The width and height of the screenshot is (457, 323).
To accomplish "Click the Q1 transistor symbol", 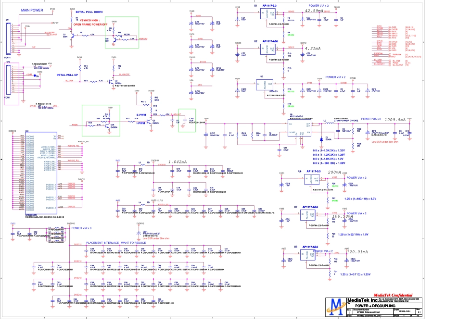I will pyautogui.click(x=72, y=36).
